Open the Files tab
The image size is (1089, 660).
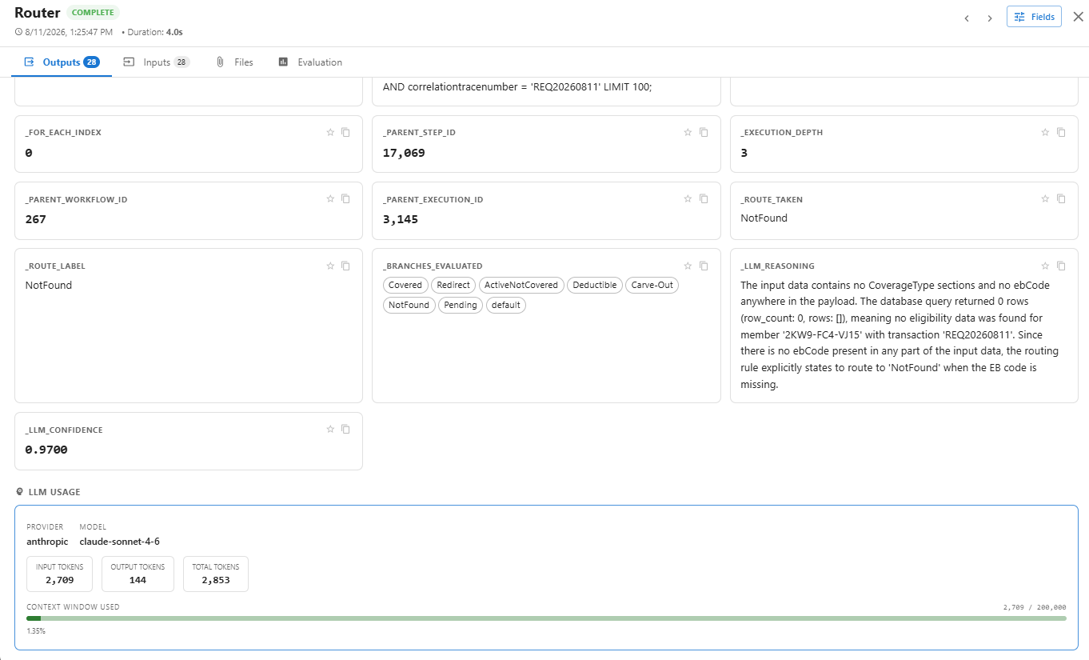[x=234, y=62]
